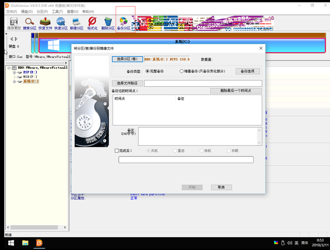The width and height of the screenshot is (330, 250).
Task: Click notes box scroll up arrow
Action: pos(259,130)
